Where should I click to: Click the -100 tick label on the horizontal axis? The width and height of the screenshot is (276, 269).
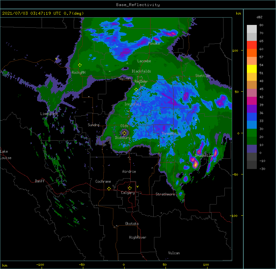click(40, 265)
